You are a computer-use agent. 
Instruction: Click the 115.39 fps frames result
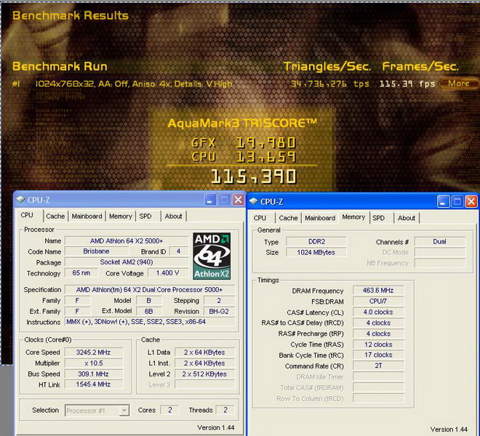407,84
